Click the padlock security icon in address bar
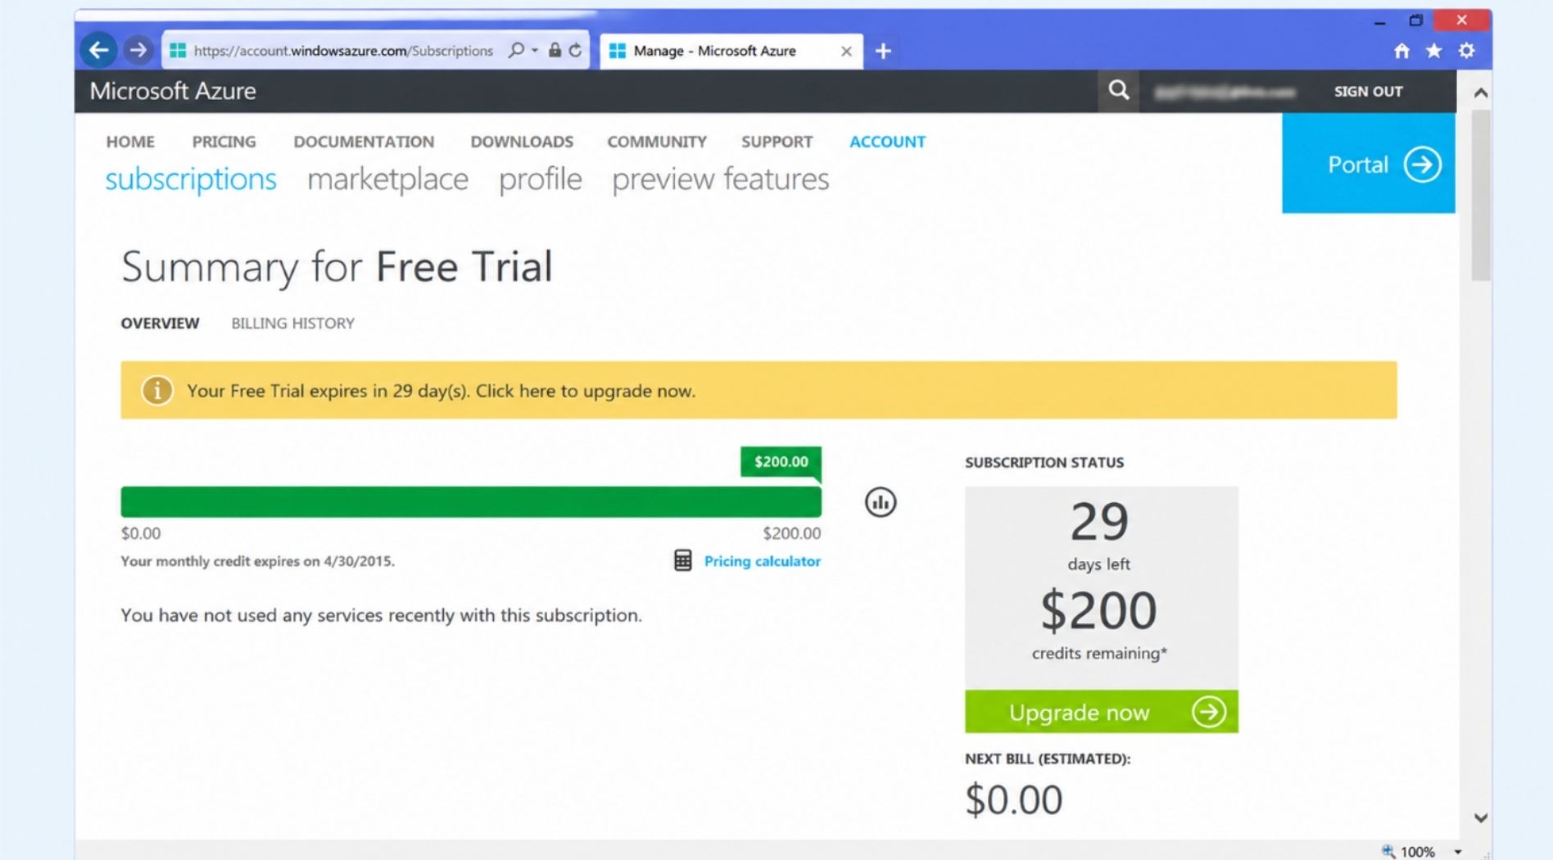This screenshot has height=860, width=1553. [x=555, y=50]
